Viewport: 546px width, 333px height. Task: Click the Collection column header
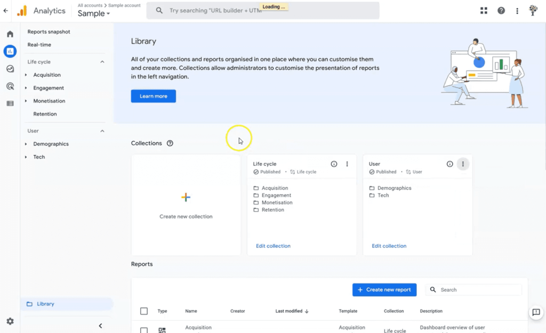394,311
